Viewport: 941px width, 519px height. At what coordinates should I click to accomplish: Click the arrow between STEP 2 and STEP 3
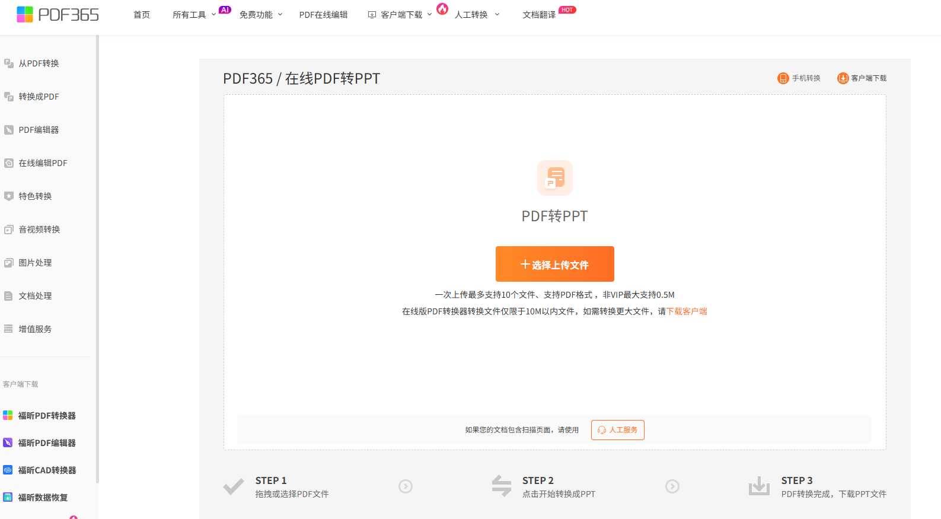tap(672, 486)
